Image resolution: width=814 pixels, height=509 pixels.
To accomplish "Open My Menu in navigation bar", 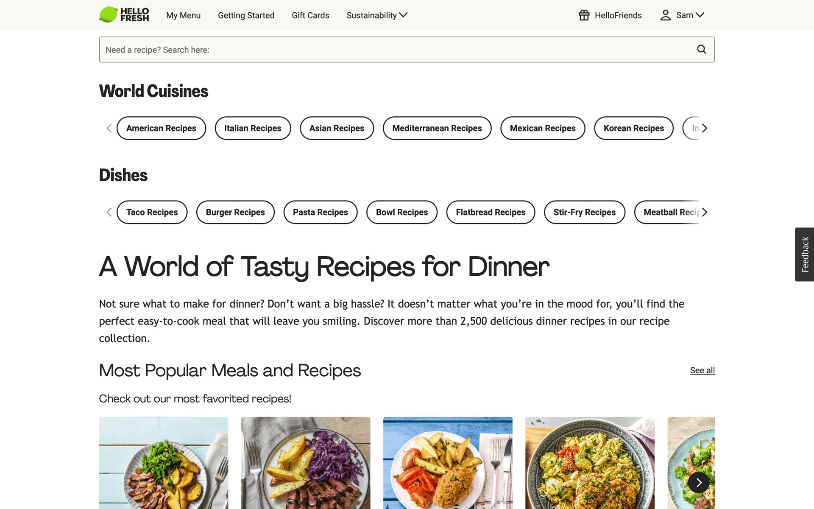I will coord(183,15).
